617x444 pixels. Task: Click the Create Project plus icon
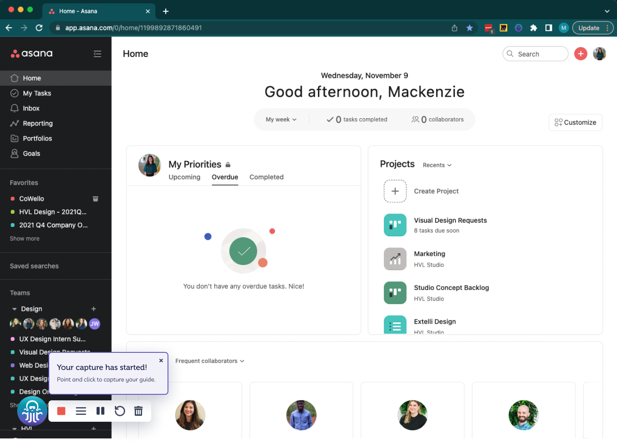tap(395, 191)
